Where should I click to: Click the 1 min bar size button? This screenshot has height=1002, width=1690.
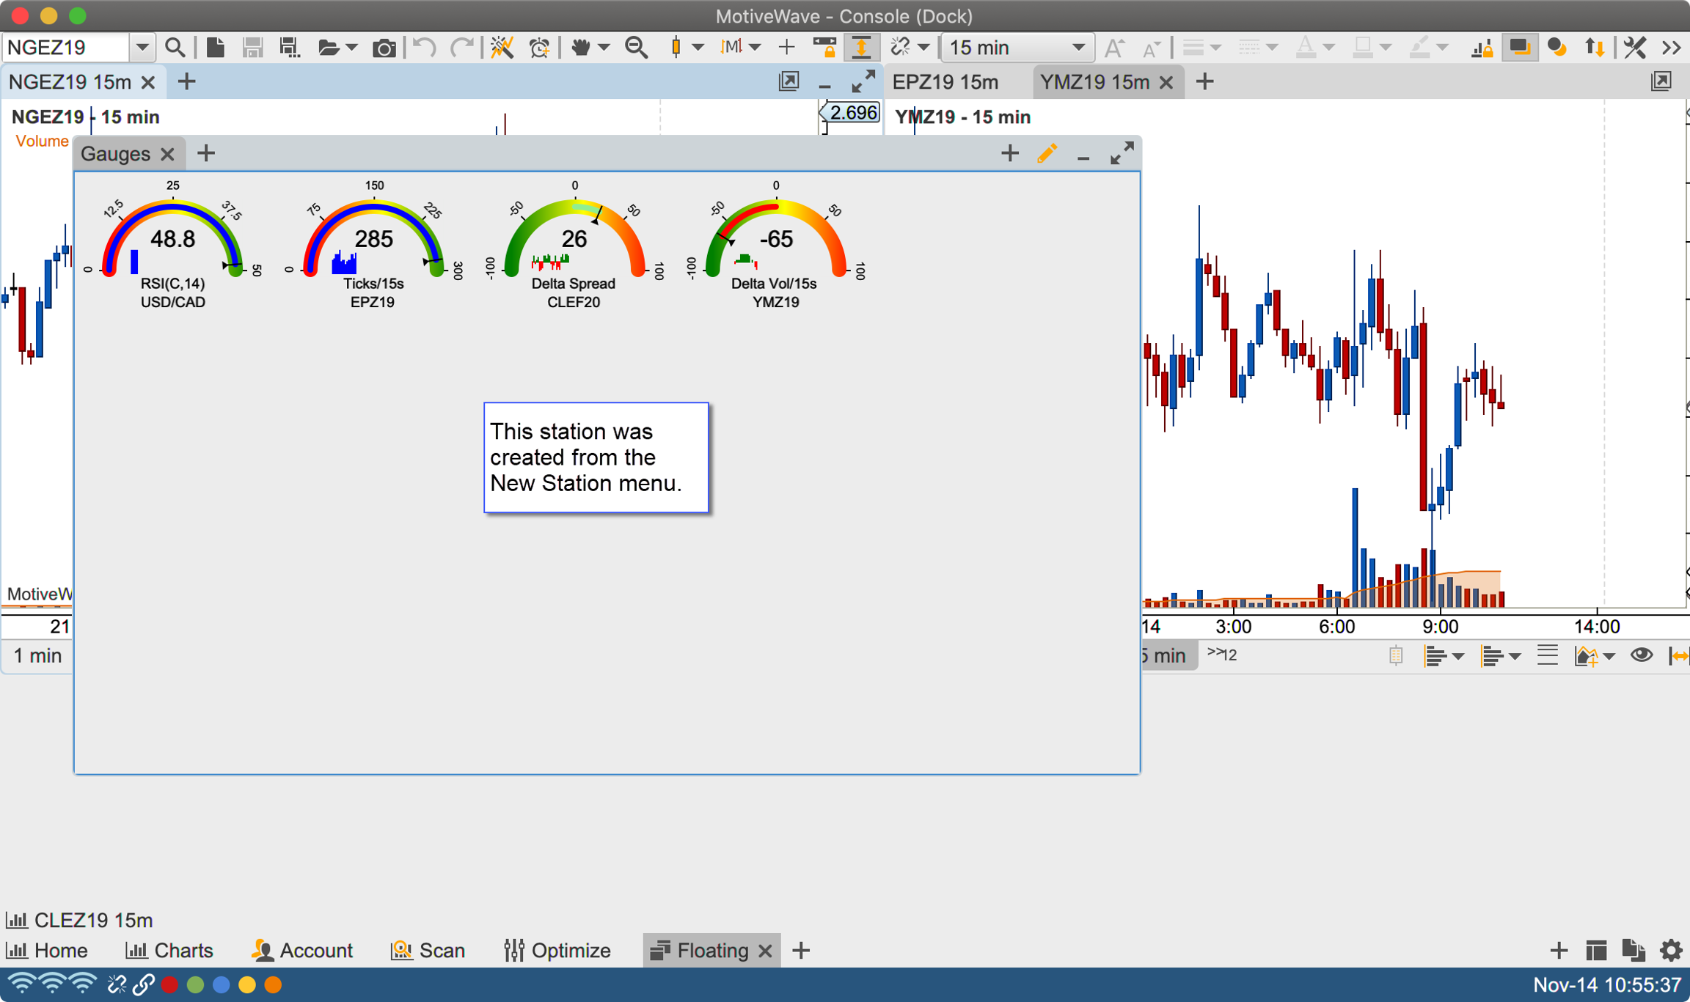coord(37,655)
